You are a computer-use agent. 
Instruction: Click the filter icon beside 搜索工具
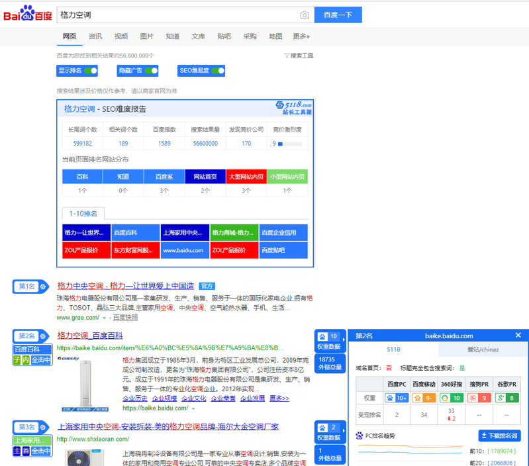287,56
